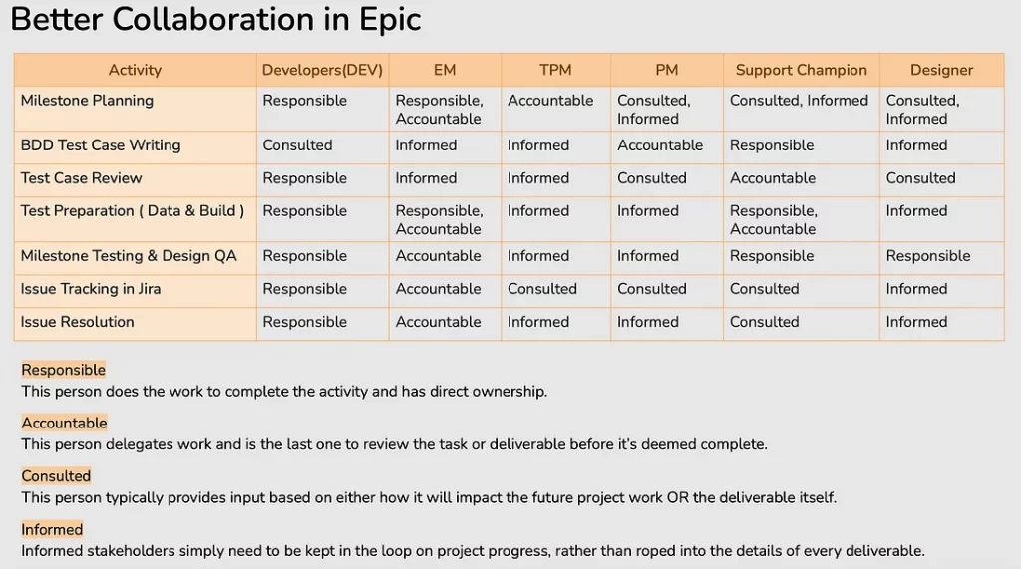The image size is (1021, 569).
Task: Click the TPM column header
Action: pyautogui.click(x=555, y=70)
